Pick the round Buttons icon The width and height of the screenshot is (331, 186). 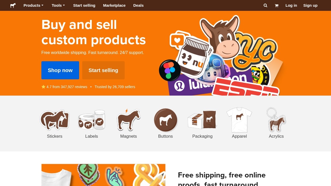(x=165, y=120)
